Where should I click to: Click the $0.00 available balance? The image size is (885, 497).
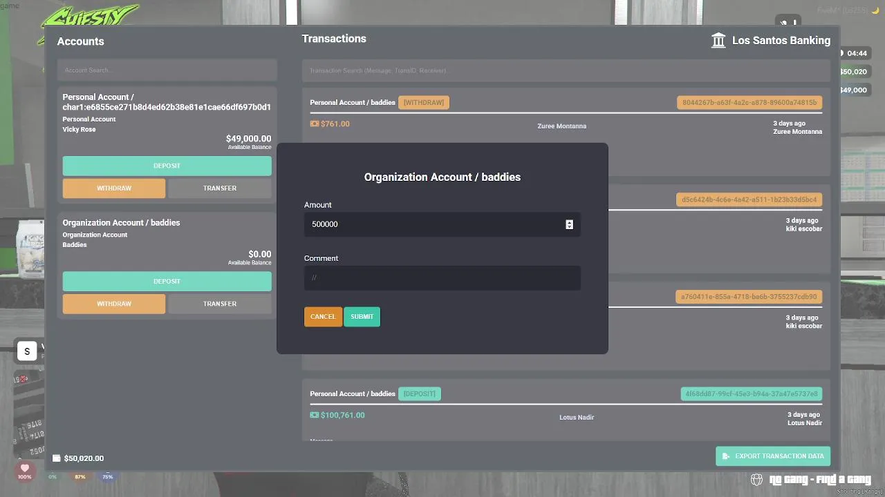[259, 254]
